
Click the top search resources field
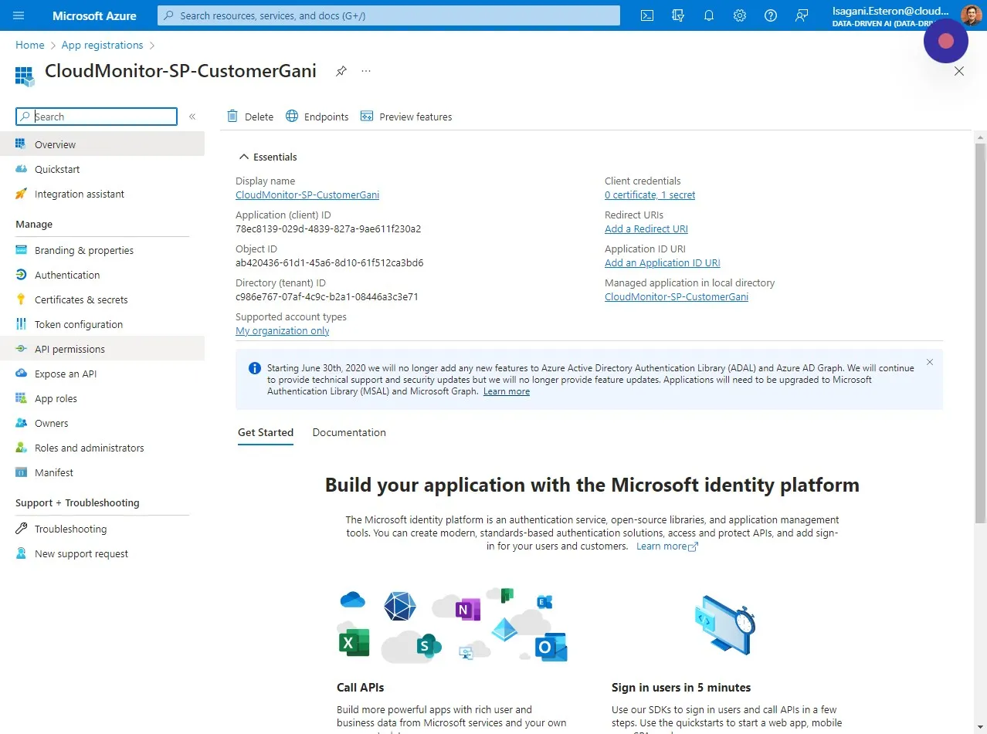[x=388, y=15]
